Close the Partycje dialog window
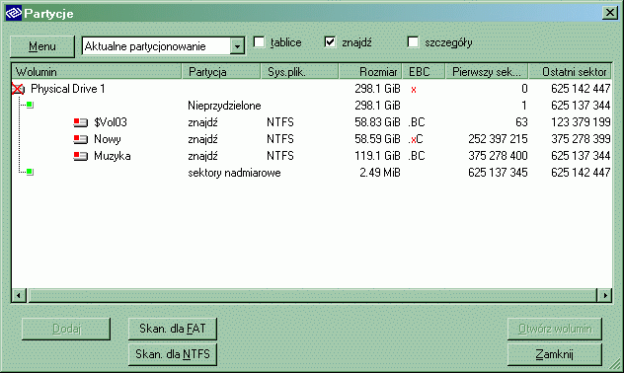This screenshot has height=373, width=624. pos(609,13)
